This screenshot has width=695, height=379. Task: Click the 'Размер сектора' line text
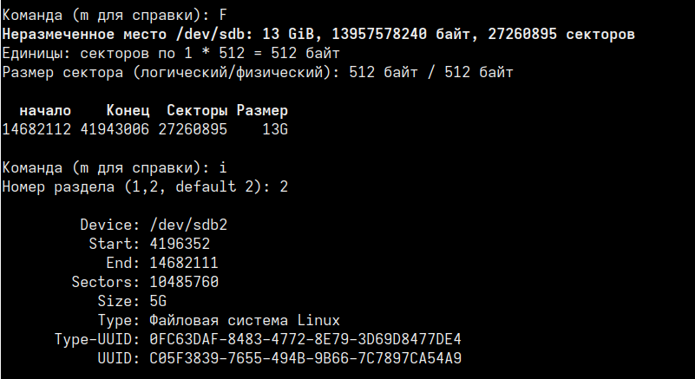(x=258, y=73)
